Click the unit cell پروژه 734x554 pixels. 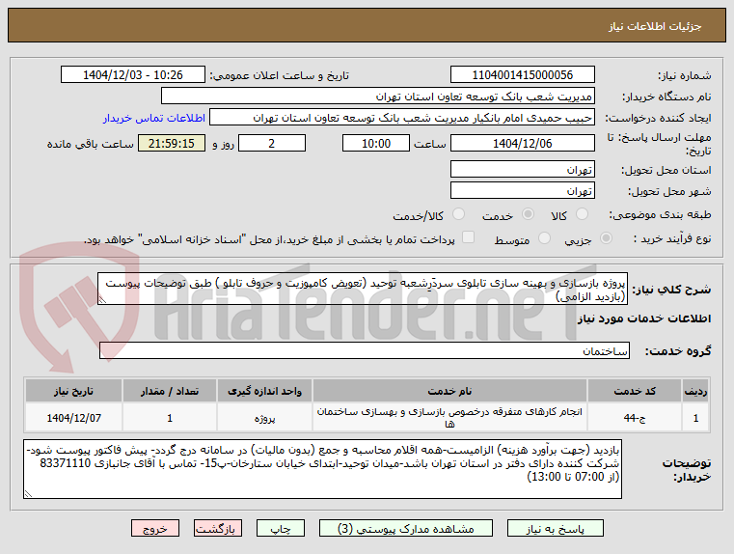(x=264, y=418)
